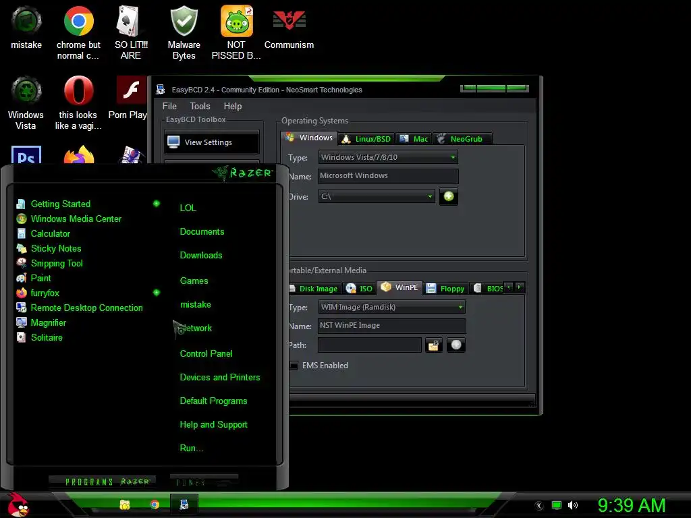
Task: Click the Power button in Start menu
Action: point(204,482)
